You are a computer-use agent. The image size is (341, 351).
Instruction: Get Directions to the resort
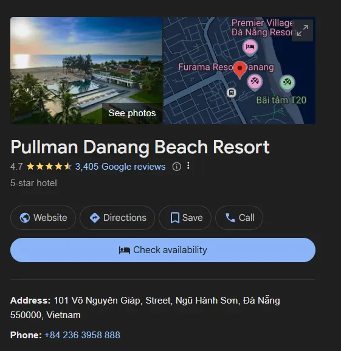click(117, 218)
